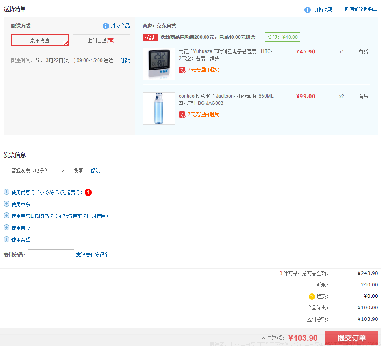The width and height of the screenshot is (381, 346).
Task: Open the 价格说明 link
Action: (x=323, y=9)
